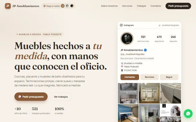Viewport: 196px width, 122px height.
Task: Open Sobre nosotros in navigation
Action: click(x=109, y=6)
